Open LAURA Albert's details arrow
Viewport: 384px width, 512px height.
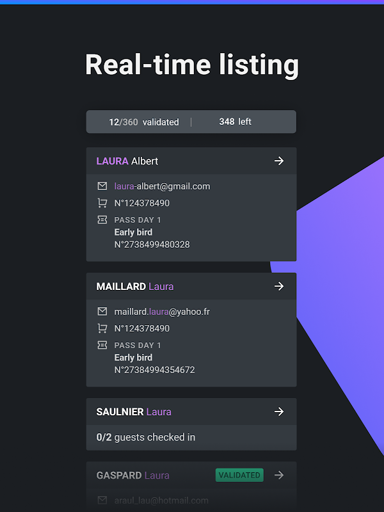pos(279,161)
